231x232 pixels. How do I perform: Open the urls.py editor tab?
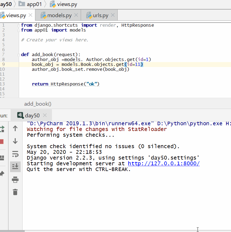tap(100, 16)
